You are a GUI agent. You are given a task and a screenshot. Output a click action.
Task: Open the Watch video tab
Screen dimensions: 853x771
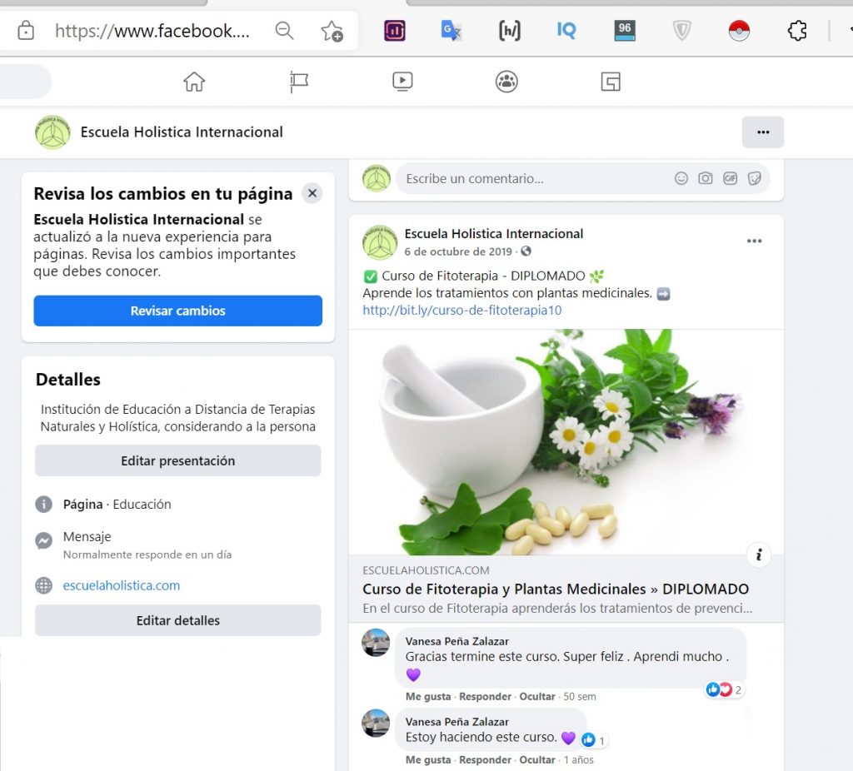402,82
